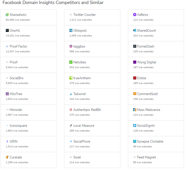186x171 pixels.
Task: Open the trueAnthem link
Action: 82,78
